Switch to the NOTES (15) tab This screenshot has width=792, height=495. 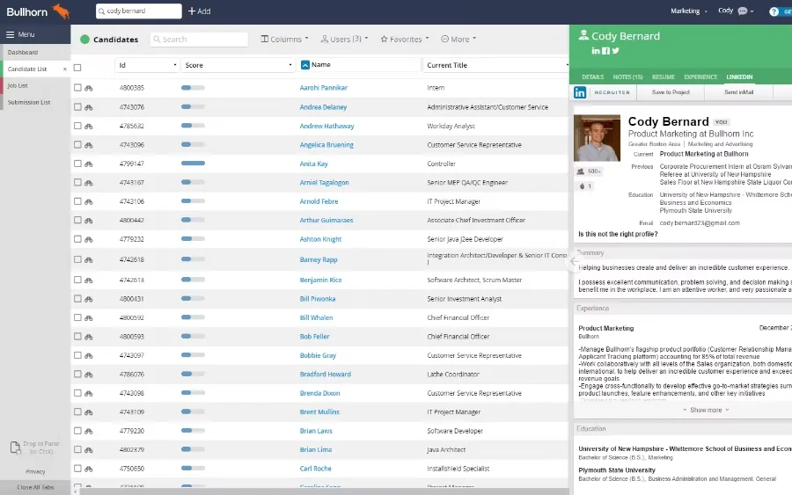click(627, 77)
